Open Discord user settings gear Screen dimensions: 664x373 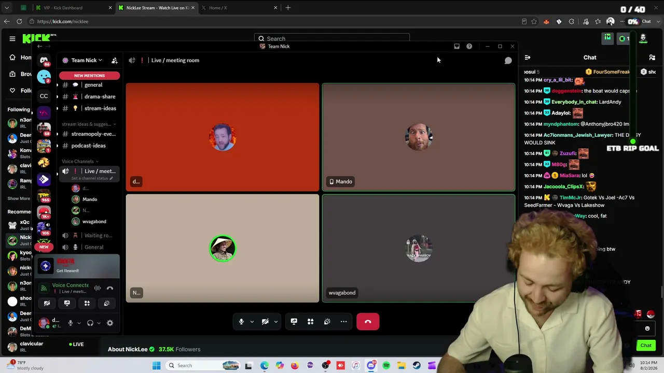110,323
